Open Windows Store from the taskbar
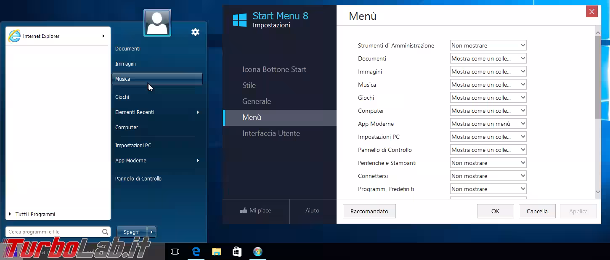Image resolution: width=610 pixels, height=260 pixels. (x=237, y=251)
